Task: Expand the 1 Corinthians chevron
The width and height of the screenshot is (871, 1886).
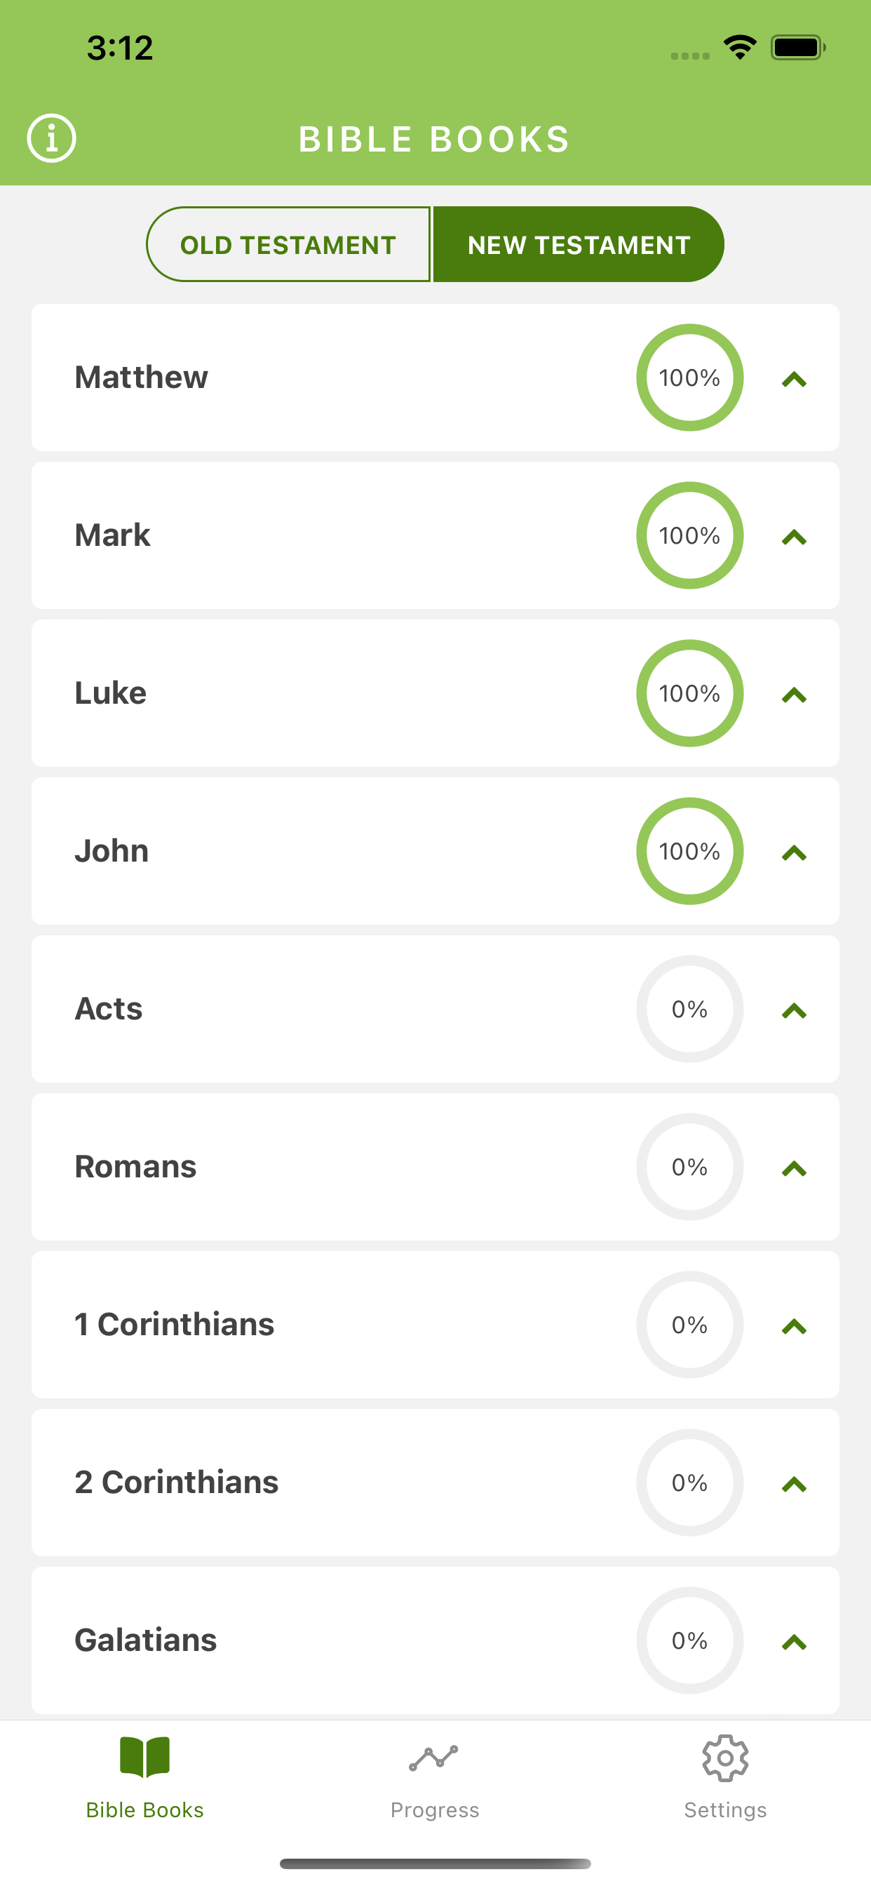Action: point(794,1327)
